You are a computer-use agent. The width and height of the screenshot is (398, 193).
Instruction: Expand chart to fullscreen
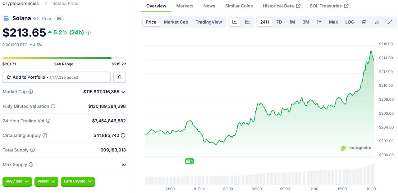[390, 22]
